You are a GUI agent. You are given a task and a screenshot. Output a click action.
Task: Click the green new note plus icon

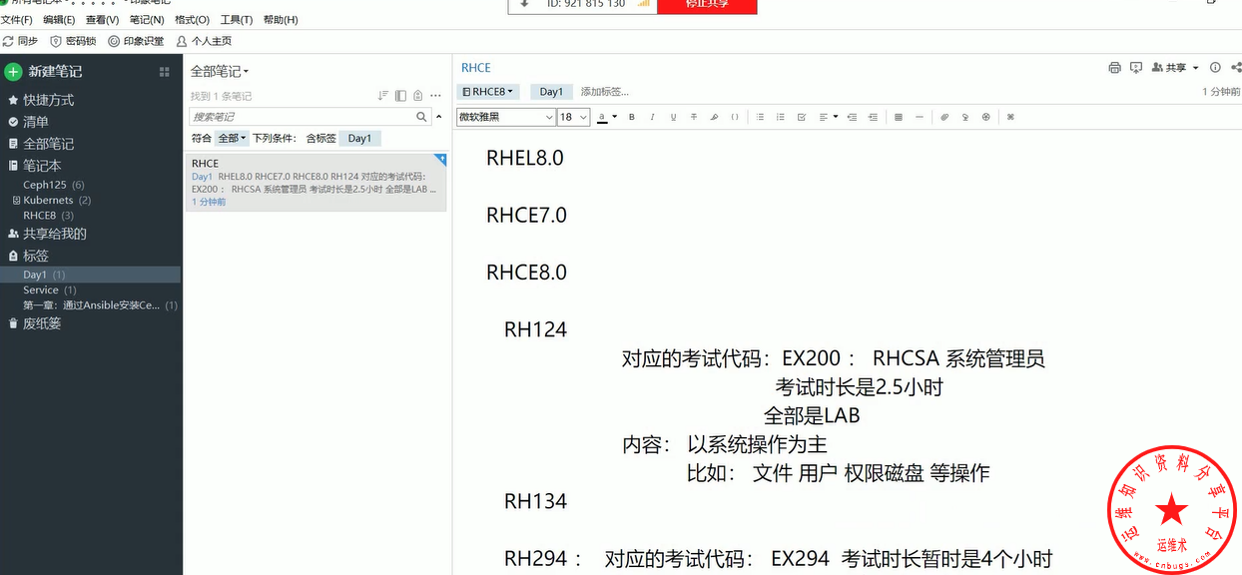coord(13,72)
